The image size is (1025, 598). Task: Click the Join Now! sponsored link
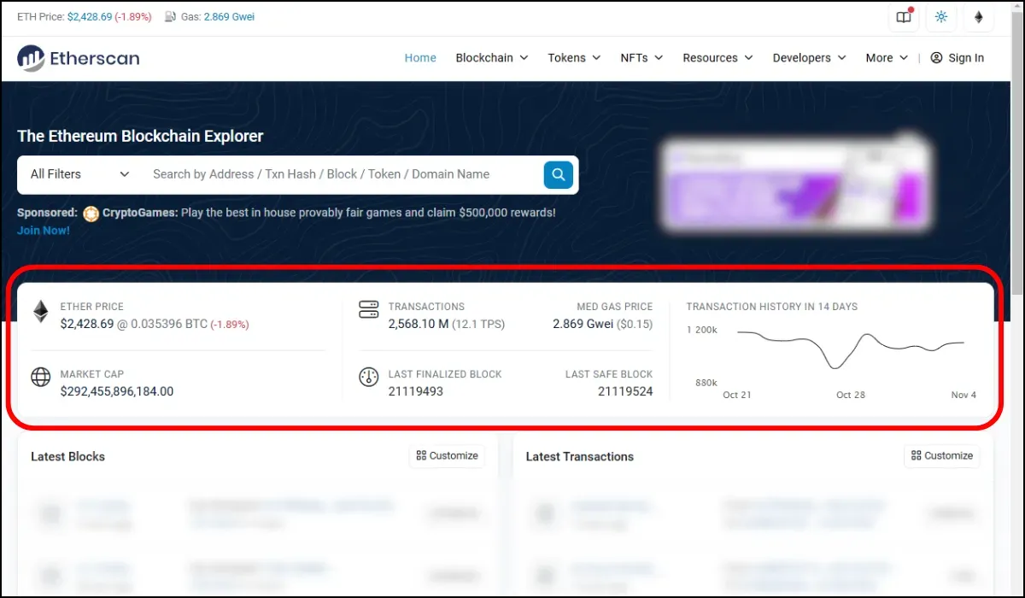point(44,231)
